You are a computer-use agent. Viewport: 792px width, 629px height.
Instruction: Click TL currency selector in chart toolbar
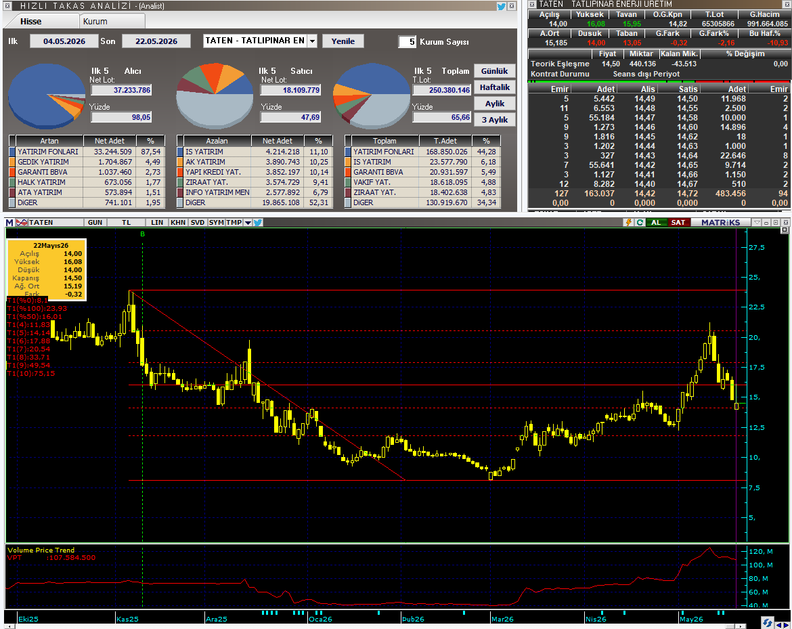127,223
